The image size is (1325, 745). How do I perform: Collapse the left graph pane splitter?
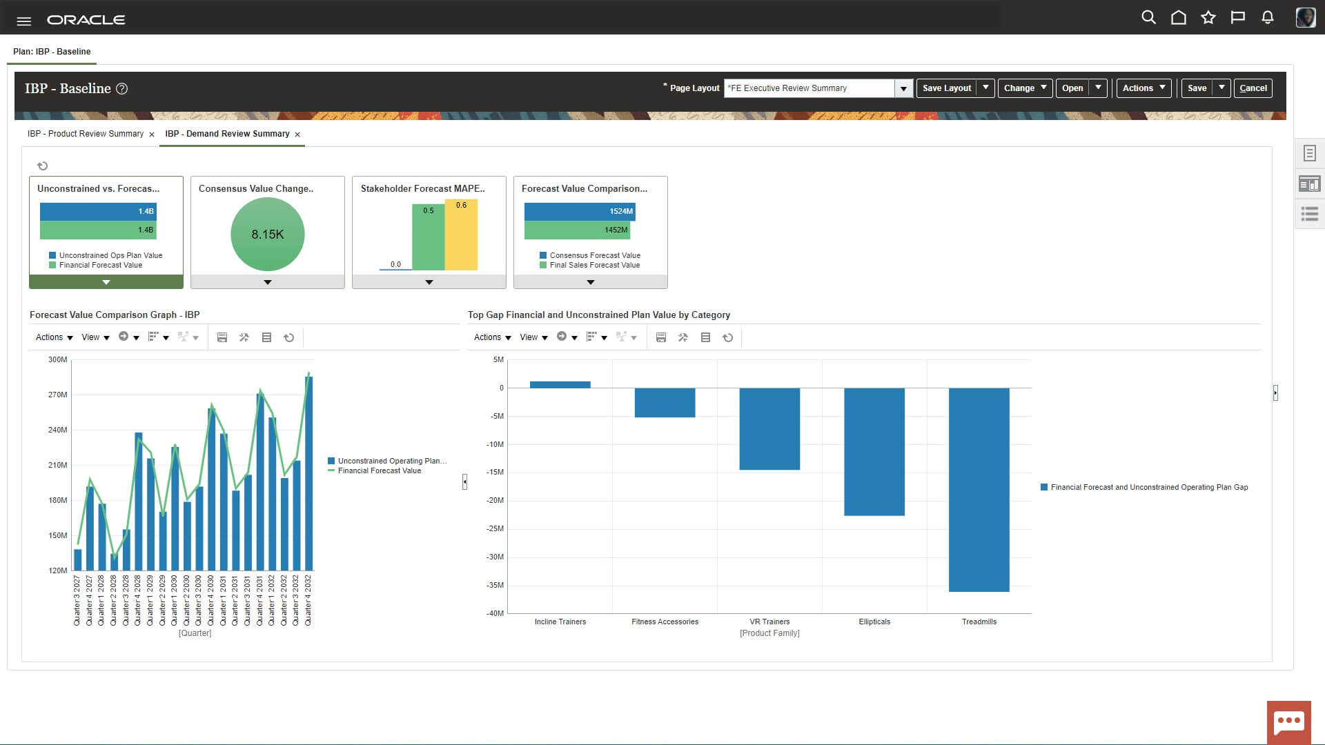coord(464,481)
